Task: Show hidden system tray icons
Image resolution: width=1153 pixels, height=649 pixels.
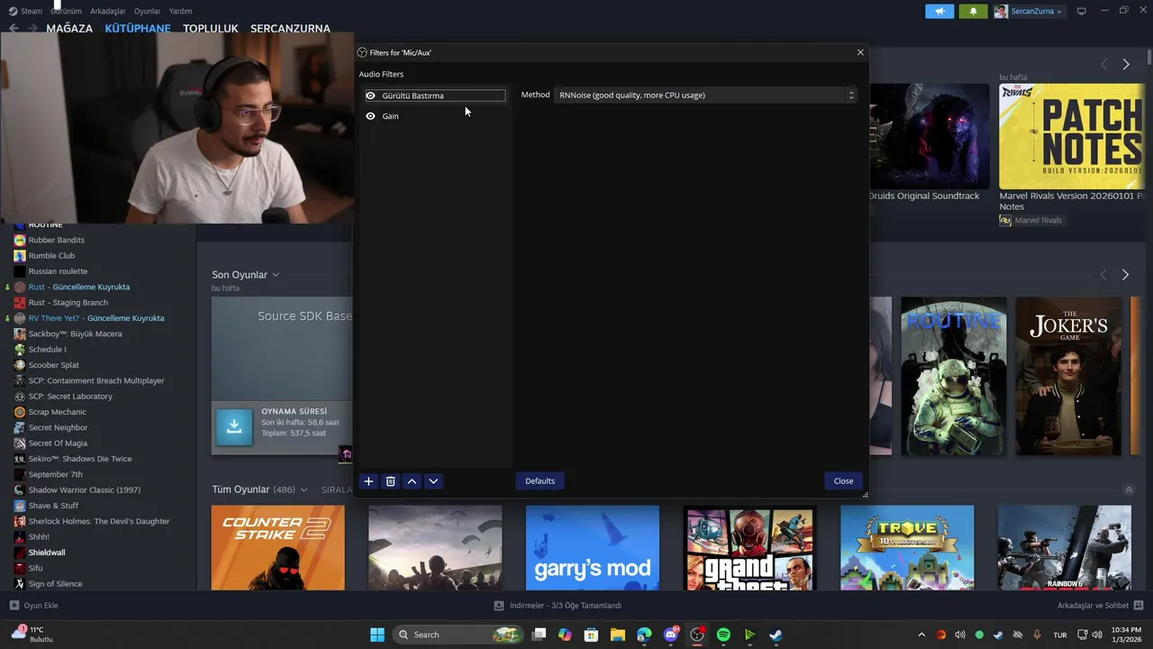Action: [921, 635]
